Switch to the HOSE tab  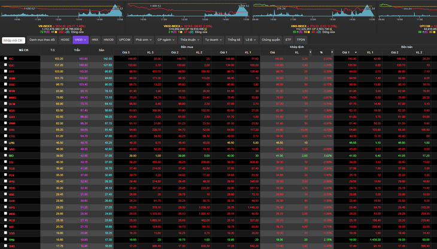click(x=65, y=40)
